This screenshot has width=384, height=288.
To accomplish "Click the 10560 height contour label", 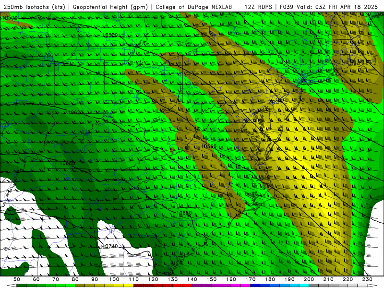I will click(209, 146).
